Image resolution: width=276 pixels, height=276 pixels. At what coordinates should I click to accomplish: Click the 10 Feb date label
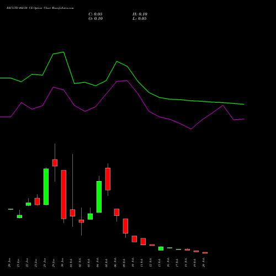tap(133, 263)
